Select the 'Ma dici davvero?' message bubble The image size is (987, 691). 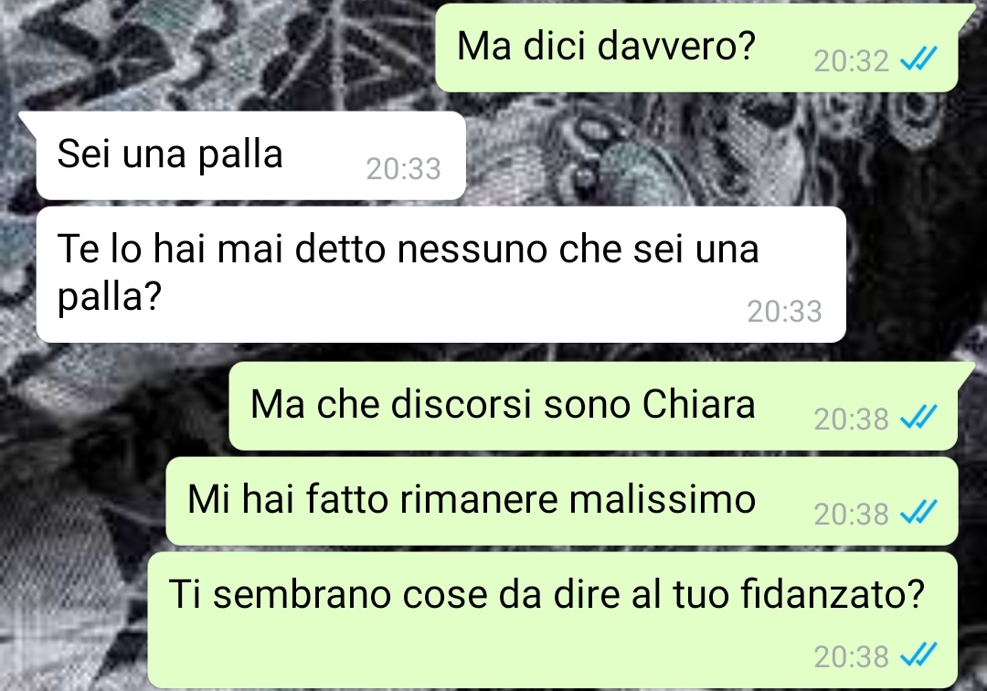[696, 48]
